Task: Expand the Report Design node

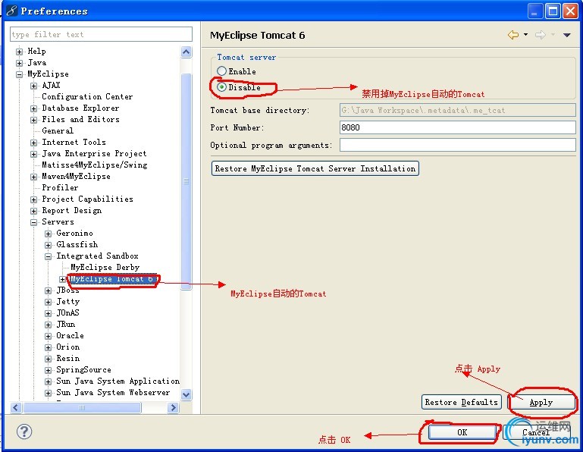Action: click(34, 211)
